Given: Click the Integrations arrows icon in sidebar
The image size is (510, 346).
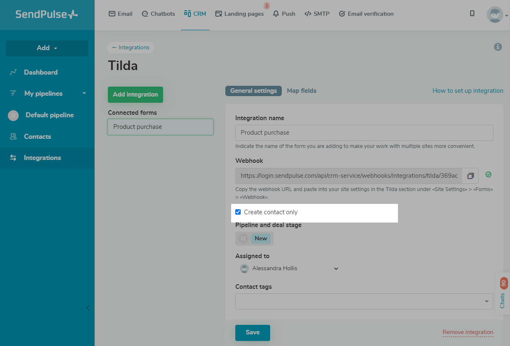Looking at the screenshot, I should [13, 158].
